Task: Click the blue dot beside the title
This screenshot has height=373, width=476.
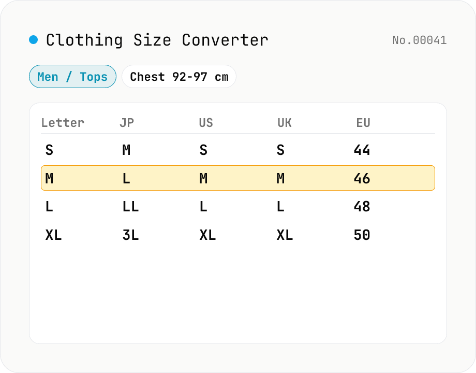Action: click(x=34, y=39)
